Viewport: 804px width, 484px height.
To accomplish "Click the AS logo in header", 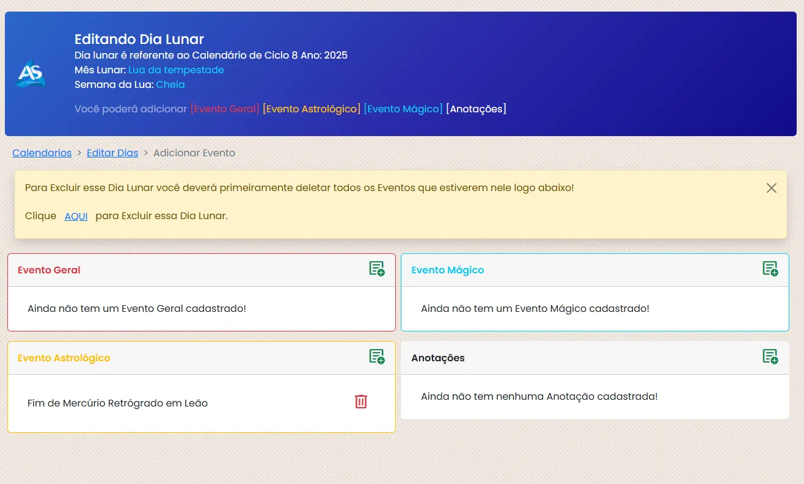I will point(31,74).
